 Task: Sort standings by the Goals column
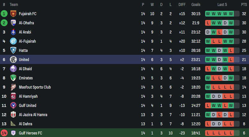(196, 4)
